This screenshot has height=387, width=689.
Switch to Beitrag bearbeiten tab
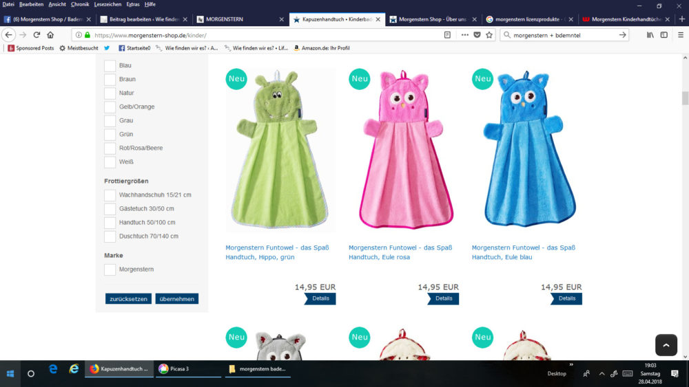tap(144, 19)
